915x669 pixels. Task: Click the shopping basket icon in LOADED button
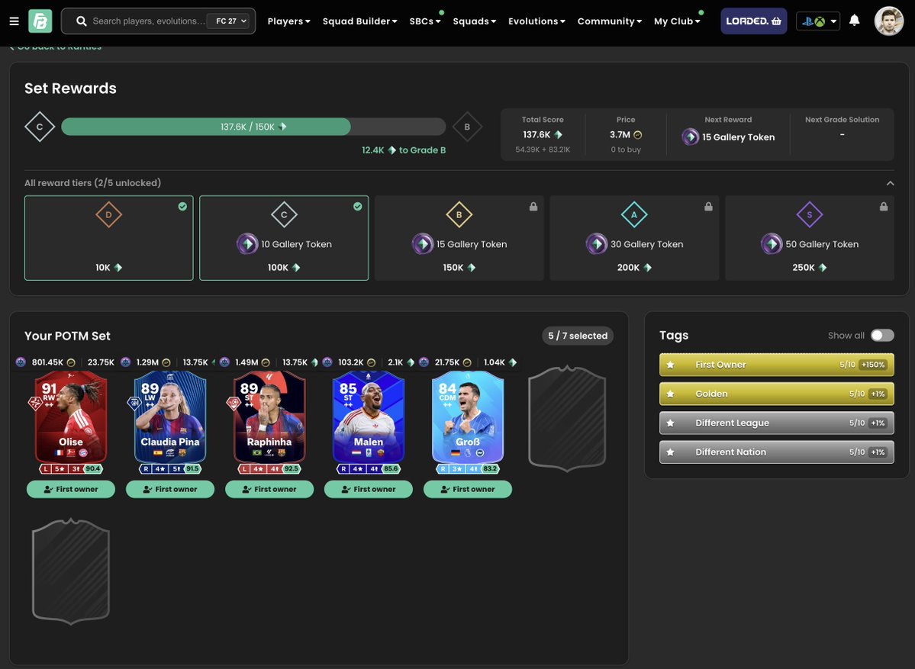(x=776, y=21)
